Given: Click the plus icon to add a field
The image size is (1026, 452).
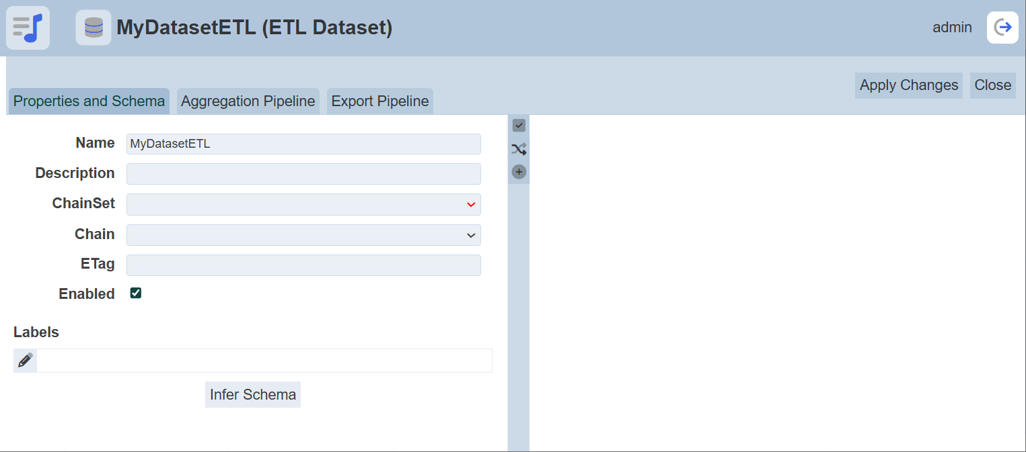Looking at the screenshot, I should tap(519, 172).
